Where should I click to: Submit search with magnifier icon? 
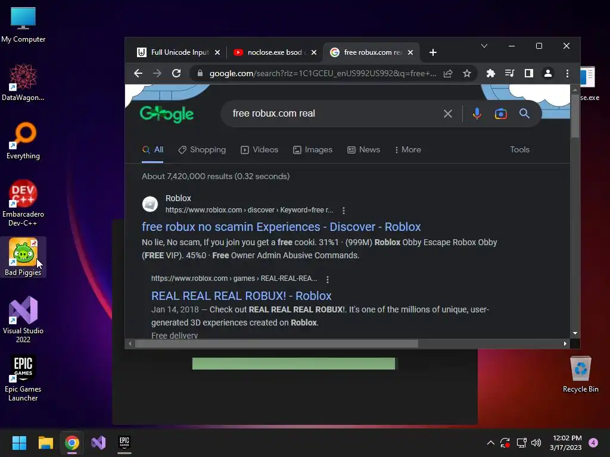(524, 114)
